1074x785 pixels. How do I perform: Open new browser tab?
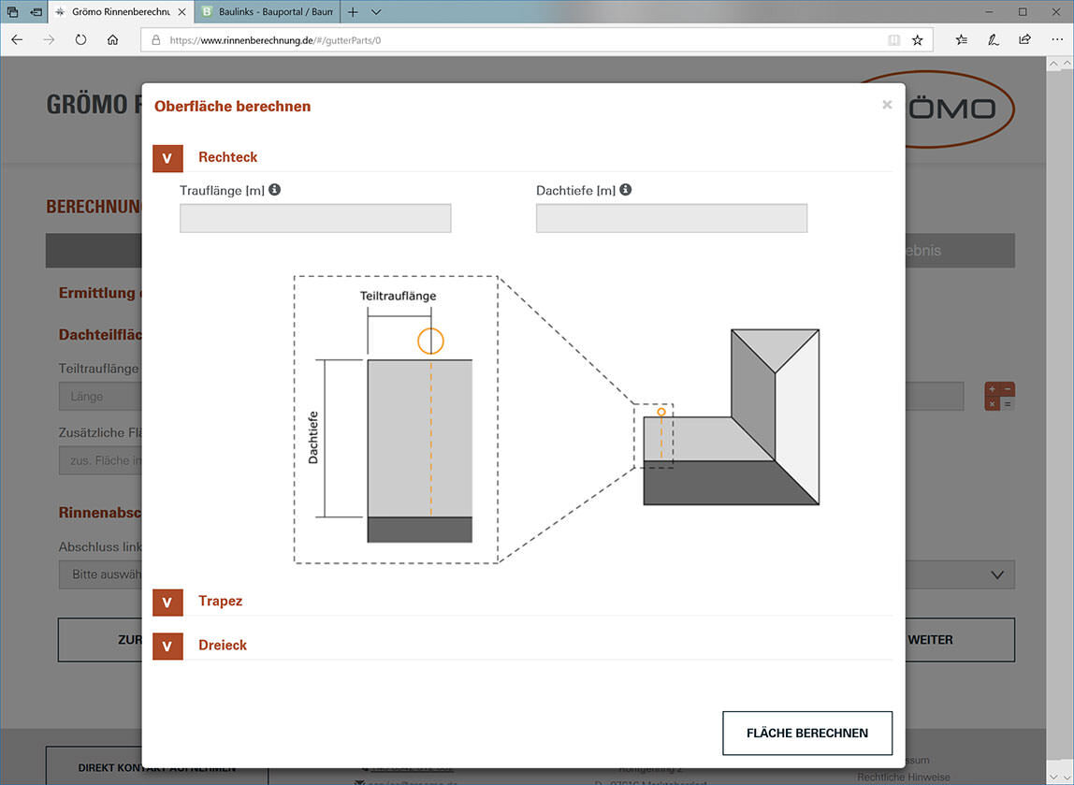click(353, 11)
